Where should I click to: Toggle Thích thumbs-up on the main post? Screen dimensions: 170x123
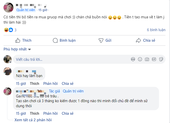click(x=23, y=40)
